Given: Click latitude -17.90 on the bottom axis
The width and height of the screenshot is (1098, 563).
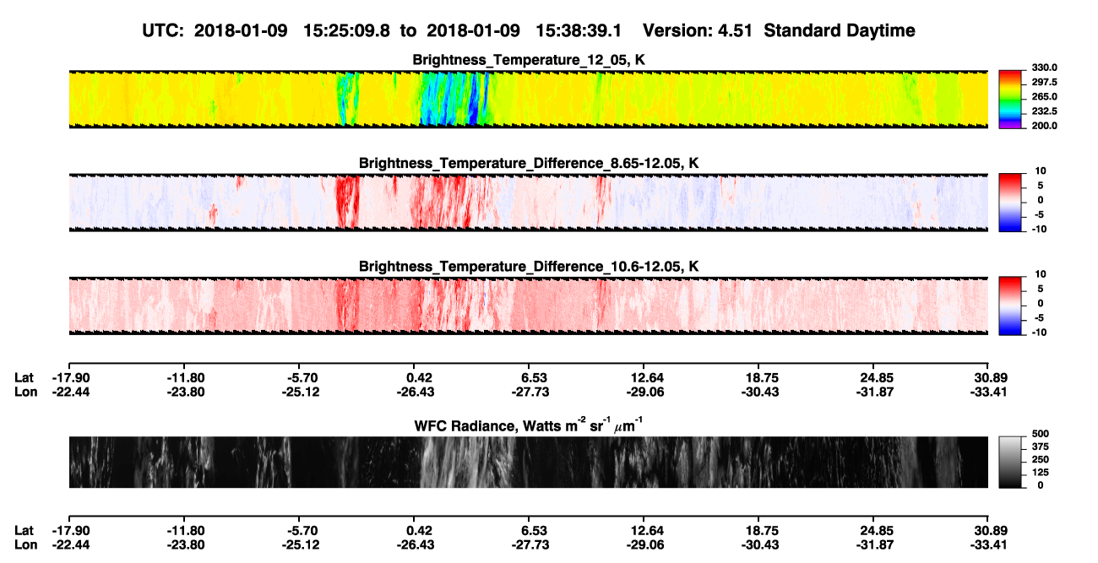Looking at the screenshot, I should click(69, 531).
